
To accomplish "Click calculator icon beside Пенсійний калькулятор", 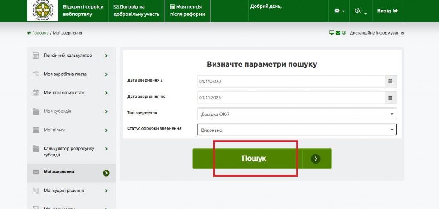I will click(x=36, y=56).
